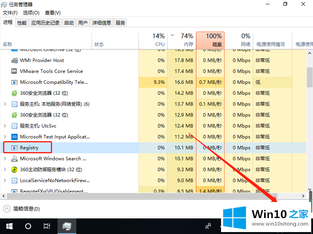The height and width of the screenshot is (234, 313).
Task: Click the 360主动防御服务模块 green plus icon
Action: pos(14,170)
